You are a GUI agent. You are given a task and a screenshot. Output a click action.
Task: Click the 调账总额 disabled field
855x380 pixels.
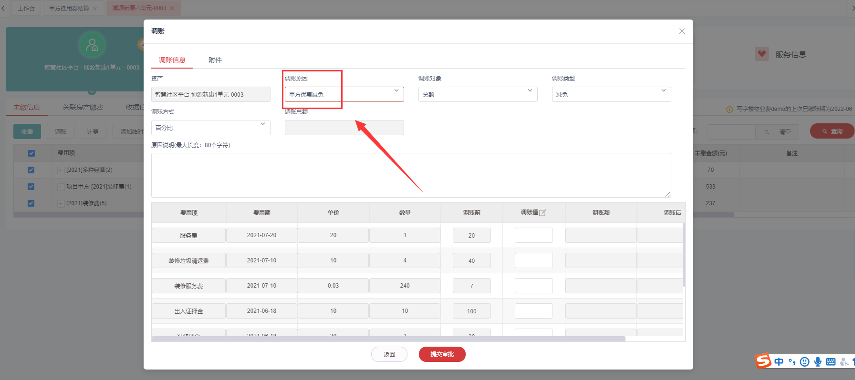(x=344, y=128)
